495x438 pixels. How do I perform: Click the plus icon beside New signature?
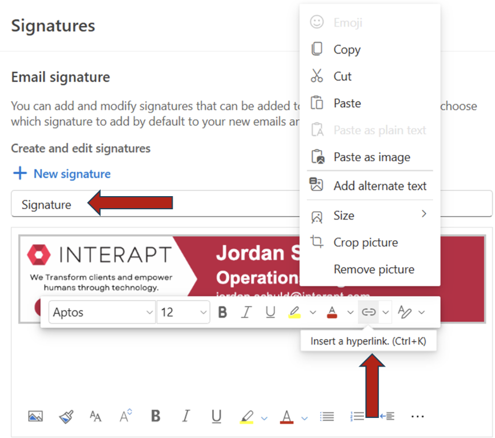(x=20, y=173)
